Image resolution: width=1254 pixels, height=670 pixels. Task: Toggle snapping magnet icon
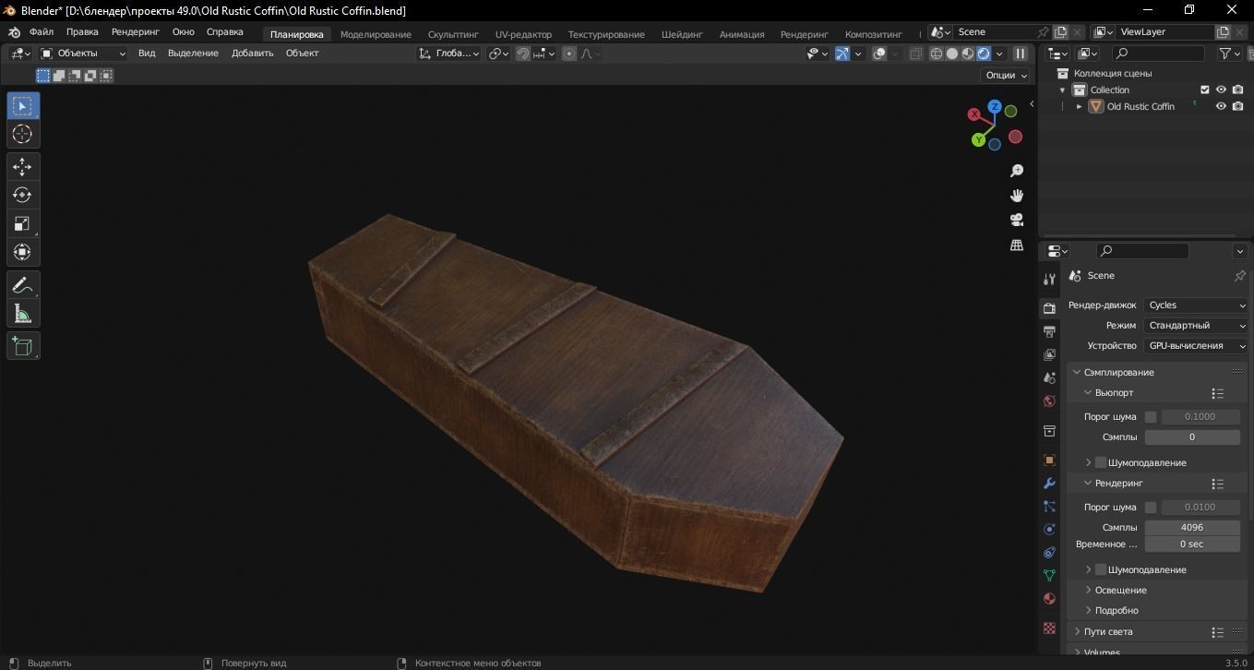pyautogui.click(x=523, y=54)
